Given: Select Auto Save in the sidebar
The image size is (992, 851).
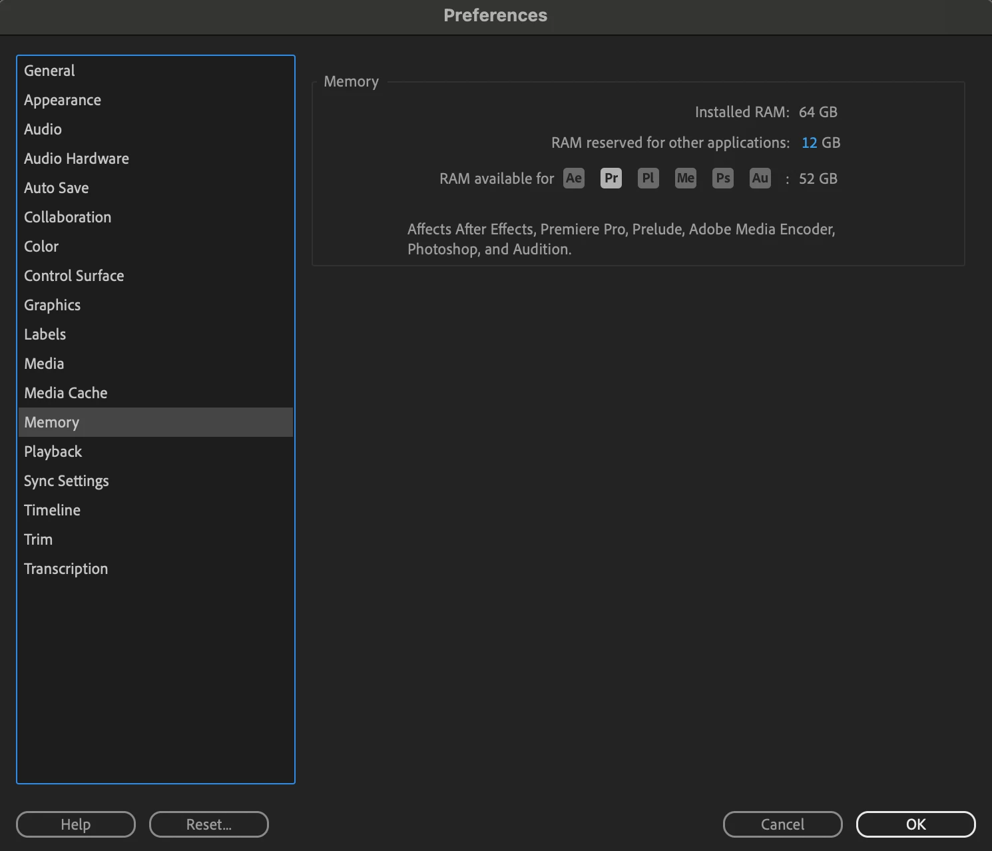Looking at the screenshot, I should pyautogui.click(x=156, y=188).
